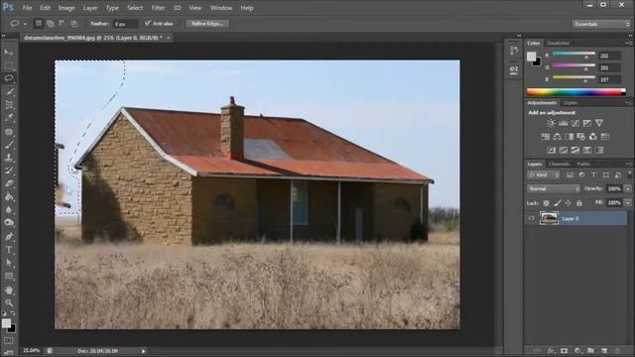Screen dimensions: 635x357
Task: Select the Lasso tool in the toolbox
Action: (x=9, y=78)
